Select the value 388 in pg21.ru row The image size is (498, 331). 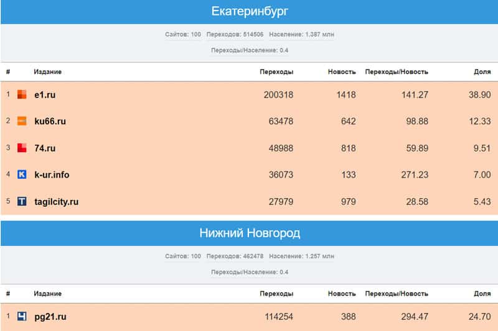point(349,317)
